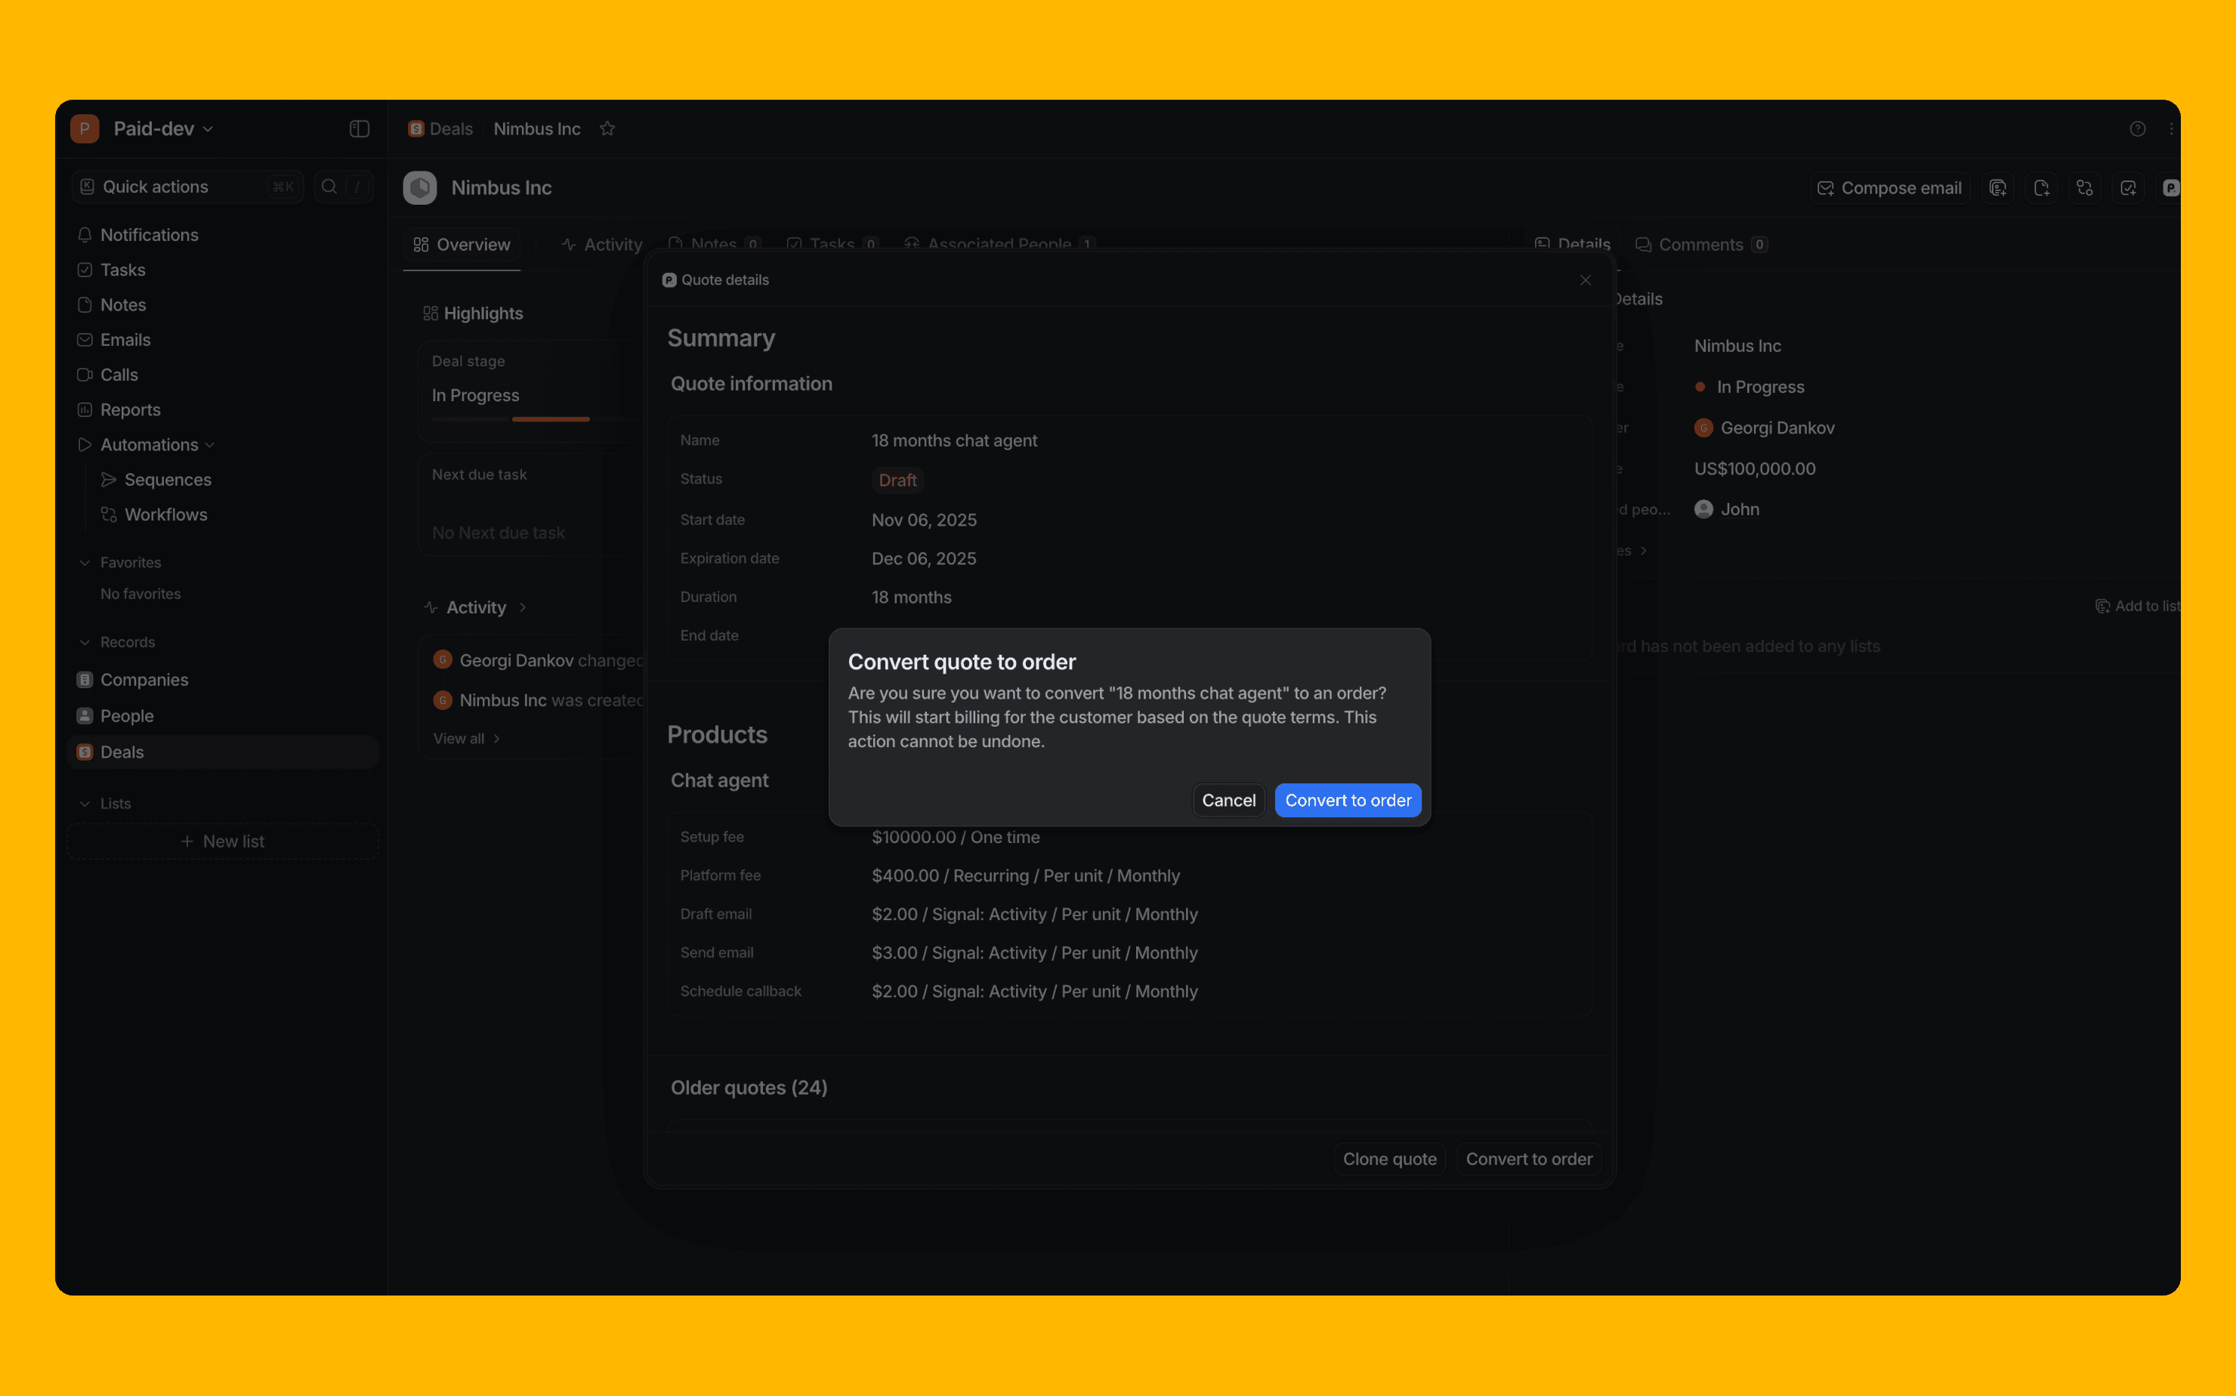Open the Comments tab
2236x1396 pixels.
pyautogui.click(x=1700, y=245)
